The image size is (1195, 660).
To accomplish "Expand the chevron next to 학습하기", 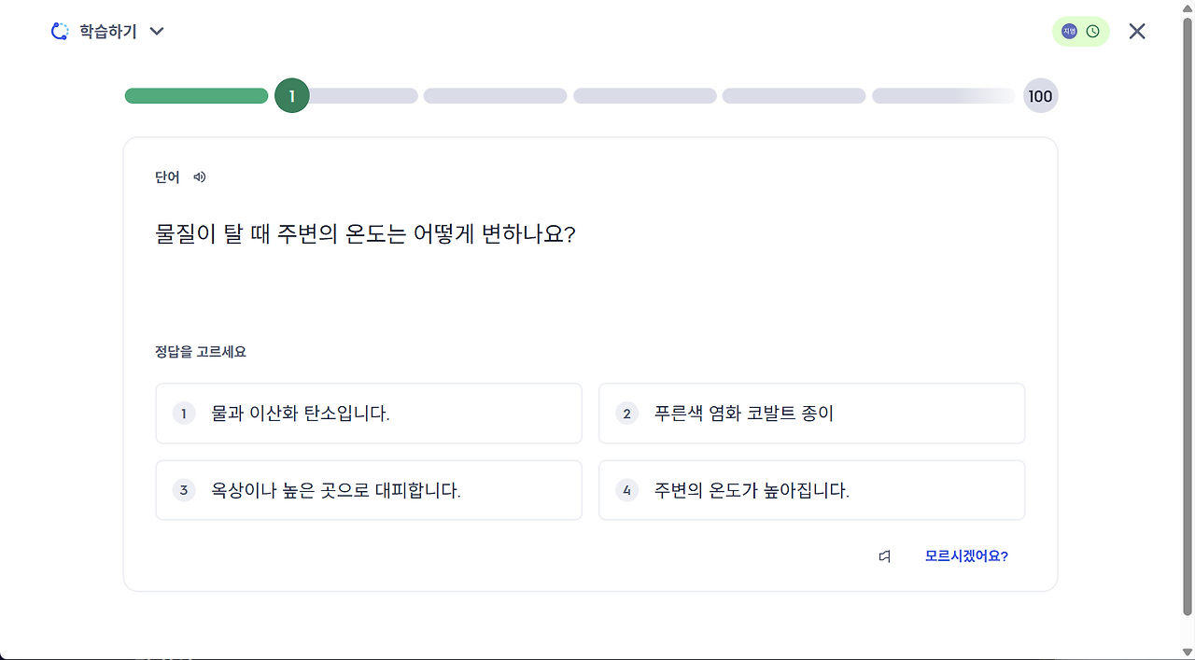I will tap(157, 32).
